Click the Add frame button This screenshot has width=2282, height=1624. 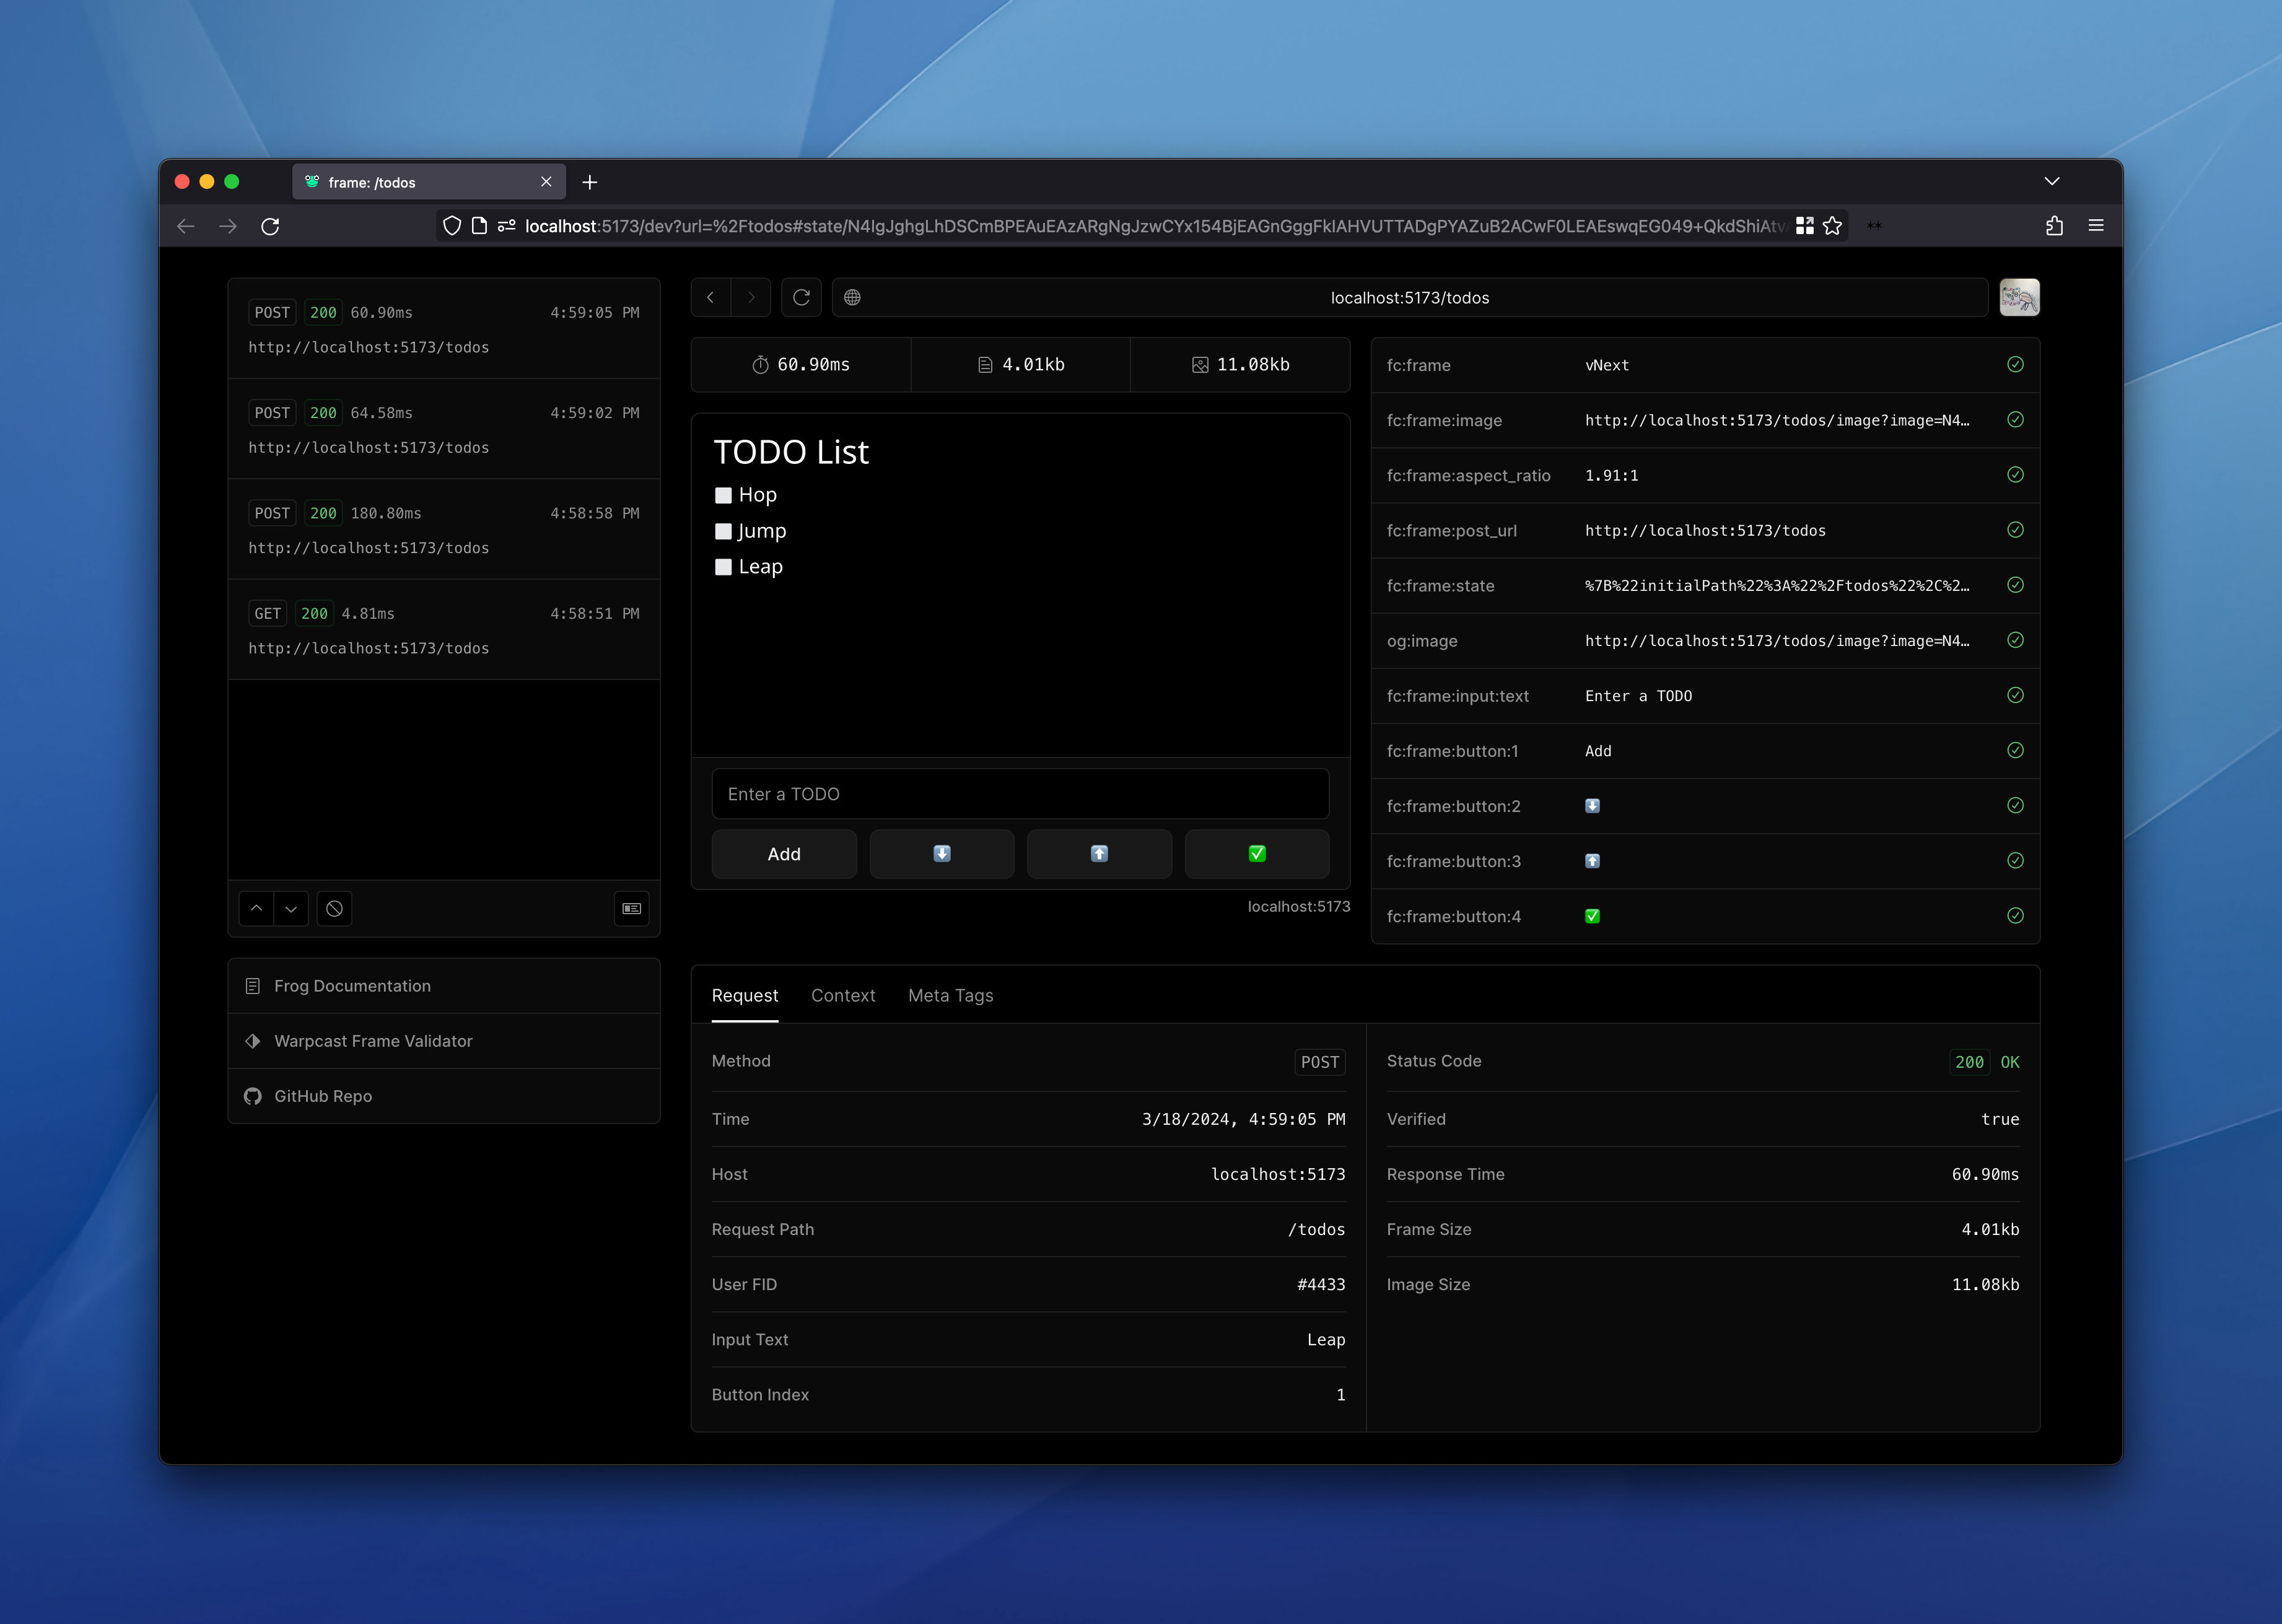coord(784,854)
